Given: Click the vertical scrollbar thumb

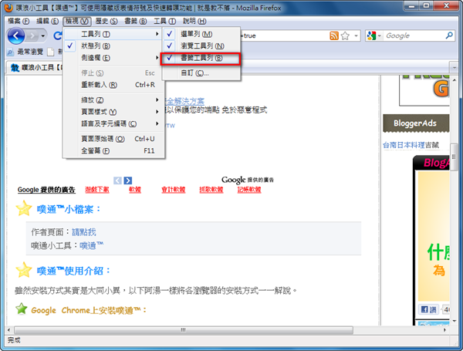Looking at the screenshot, I should pyautogui.click(x=454, y=157).
